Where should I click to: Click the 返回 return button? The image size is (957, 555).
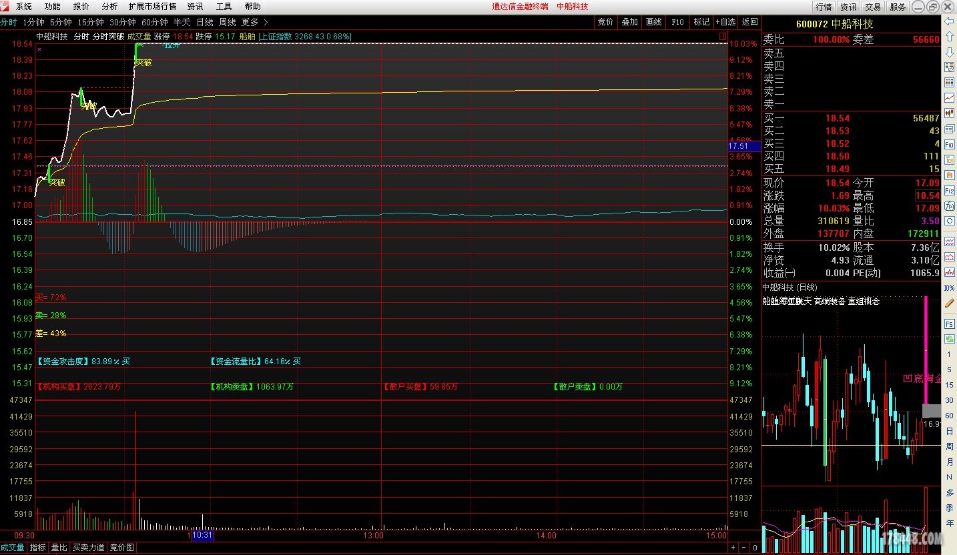(750, 22)
